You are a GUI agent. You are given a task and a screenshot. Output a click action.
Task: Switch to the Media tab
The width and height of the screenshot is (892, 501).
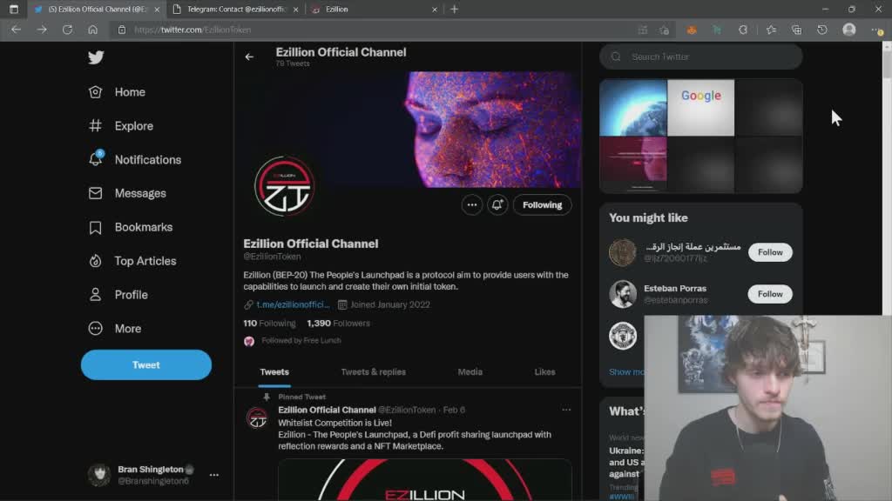tap(470, 372)
